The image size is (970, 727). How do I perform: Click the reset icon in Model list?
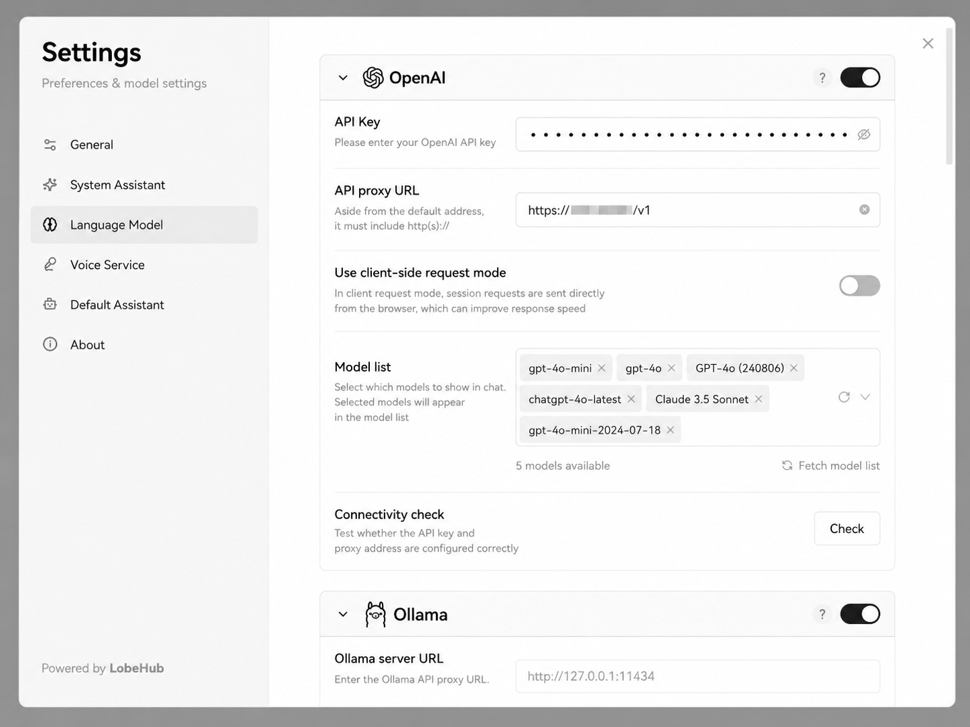pos(844,397)
